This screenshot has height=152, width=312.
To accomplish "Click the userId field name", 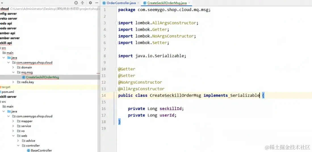I will (167, 115).
